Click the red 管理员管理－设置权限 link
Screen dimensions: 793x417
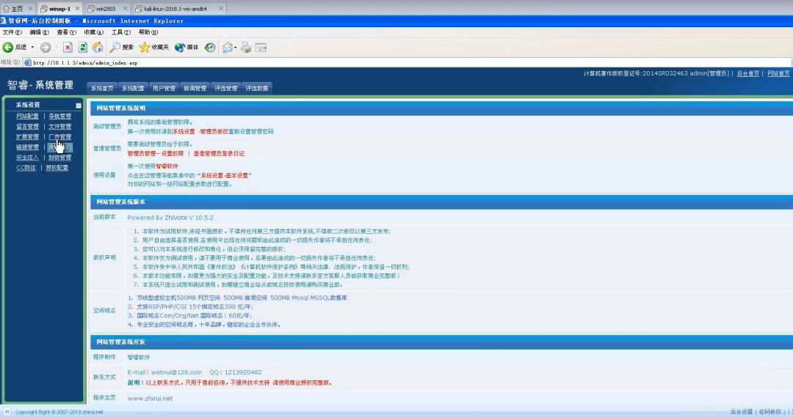pos(155,153)
